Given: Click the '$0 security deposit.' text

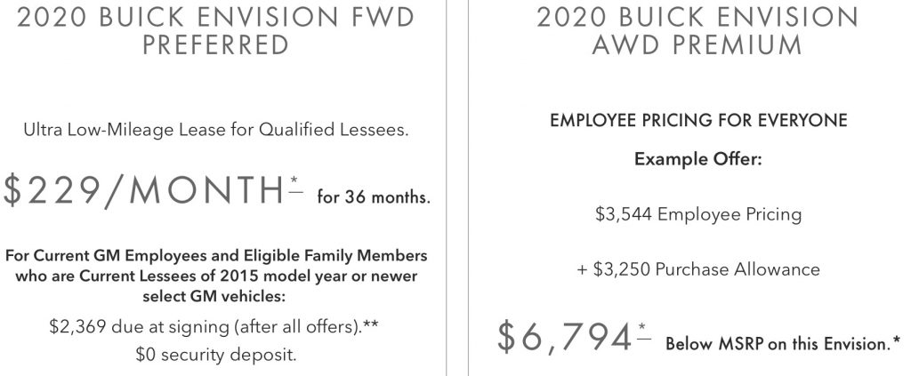Looking at the screenshot, I should click(215, 355).
